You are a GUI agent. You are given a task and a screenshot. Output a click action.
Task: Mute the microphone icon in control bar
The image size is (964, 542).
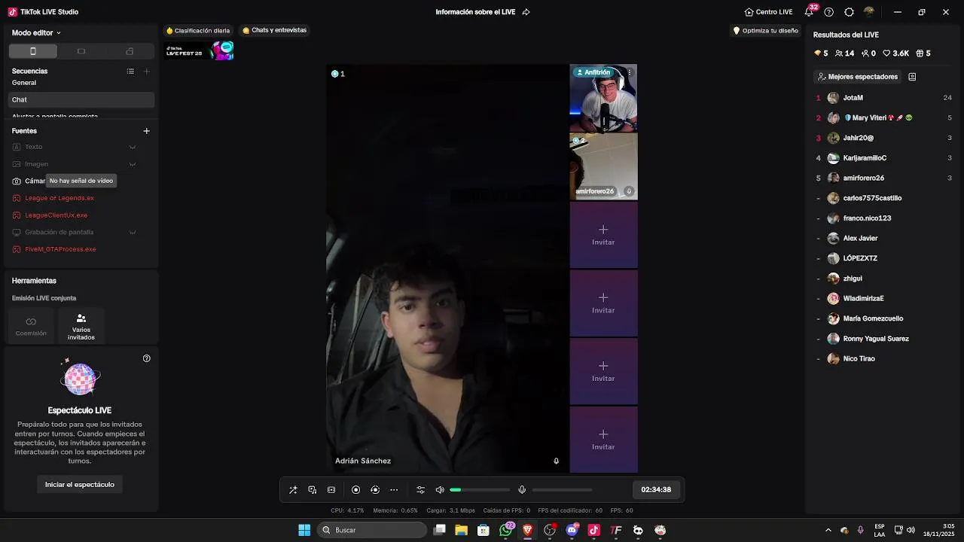pyautogui.click(x=522, y=490)
